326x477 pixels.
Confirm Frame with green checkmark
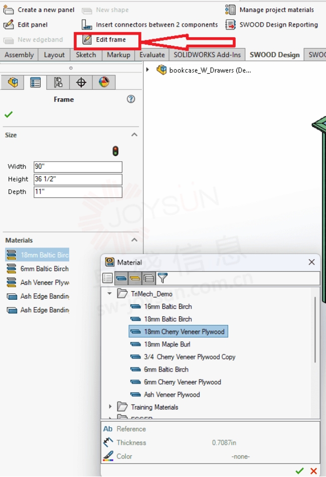[9, 114]
